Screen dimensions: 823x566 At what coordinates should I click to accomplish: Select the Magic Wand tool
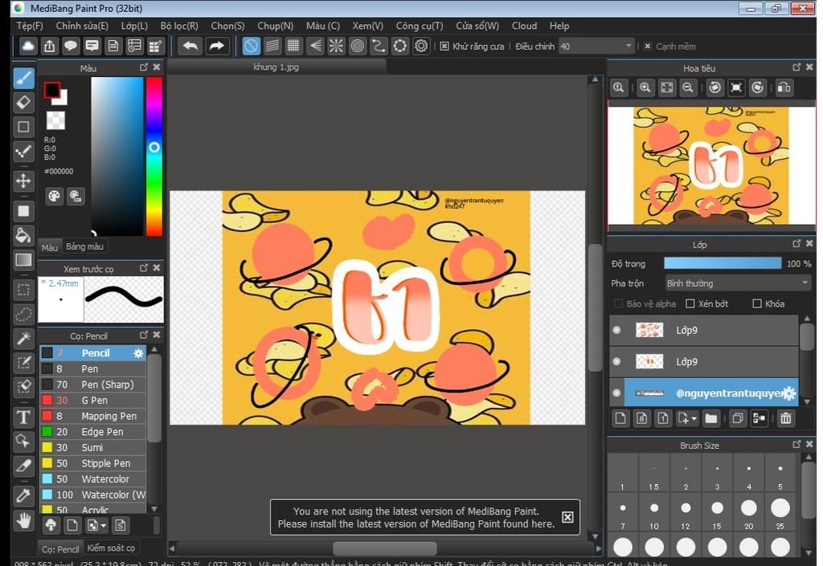point(23,338)
